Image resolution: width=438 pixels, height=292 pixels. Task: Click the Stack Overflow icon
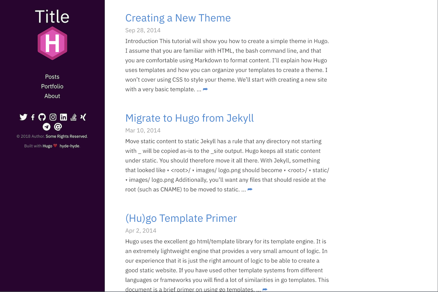pyautogui.click(x=74, y=117)
